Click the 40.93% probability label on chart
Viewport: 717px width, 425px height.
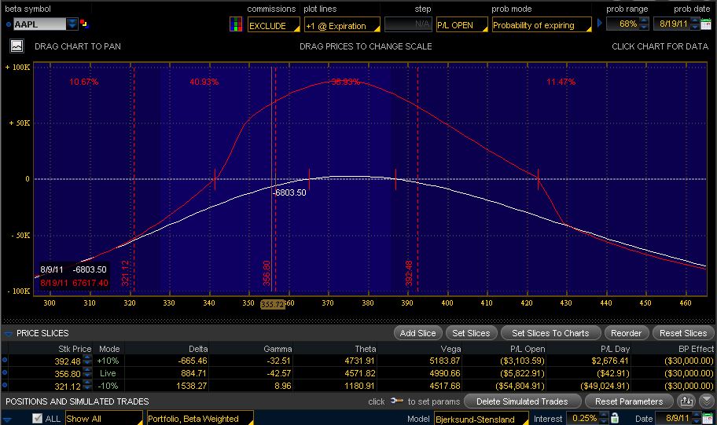pyautogui.click(x=204, y=82)
